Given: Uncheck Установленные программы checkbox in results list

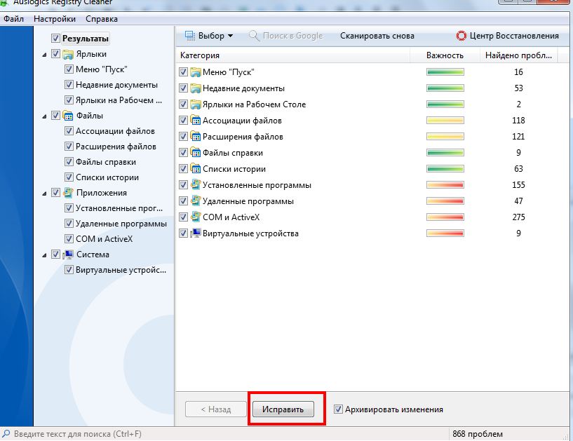Looking at the screenshot, I should click(x=184, y=185).
